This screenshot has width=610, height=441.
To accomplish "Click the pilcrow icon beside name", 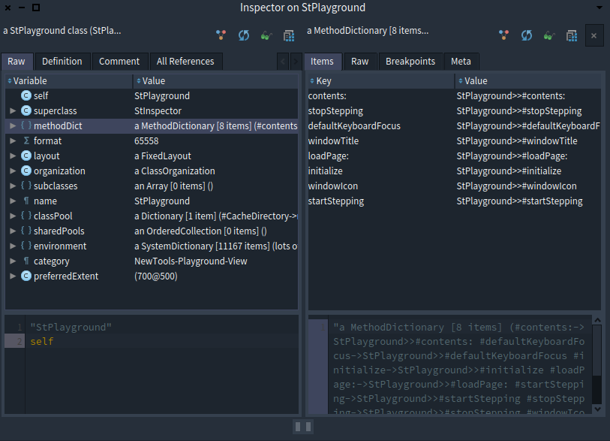I will (26, 201).
